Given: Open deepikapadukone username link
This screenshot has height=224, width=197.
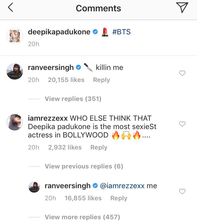Looking at the screenshot, I should point(59,32).
